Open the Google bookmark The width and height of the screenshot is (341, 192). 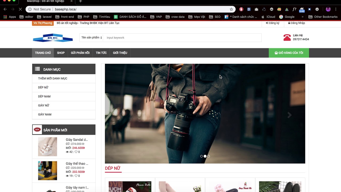(287, 17)
